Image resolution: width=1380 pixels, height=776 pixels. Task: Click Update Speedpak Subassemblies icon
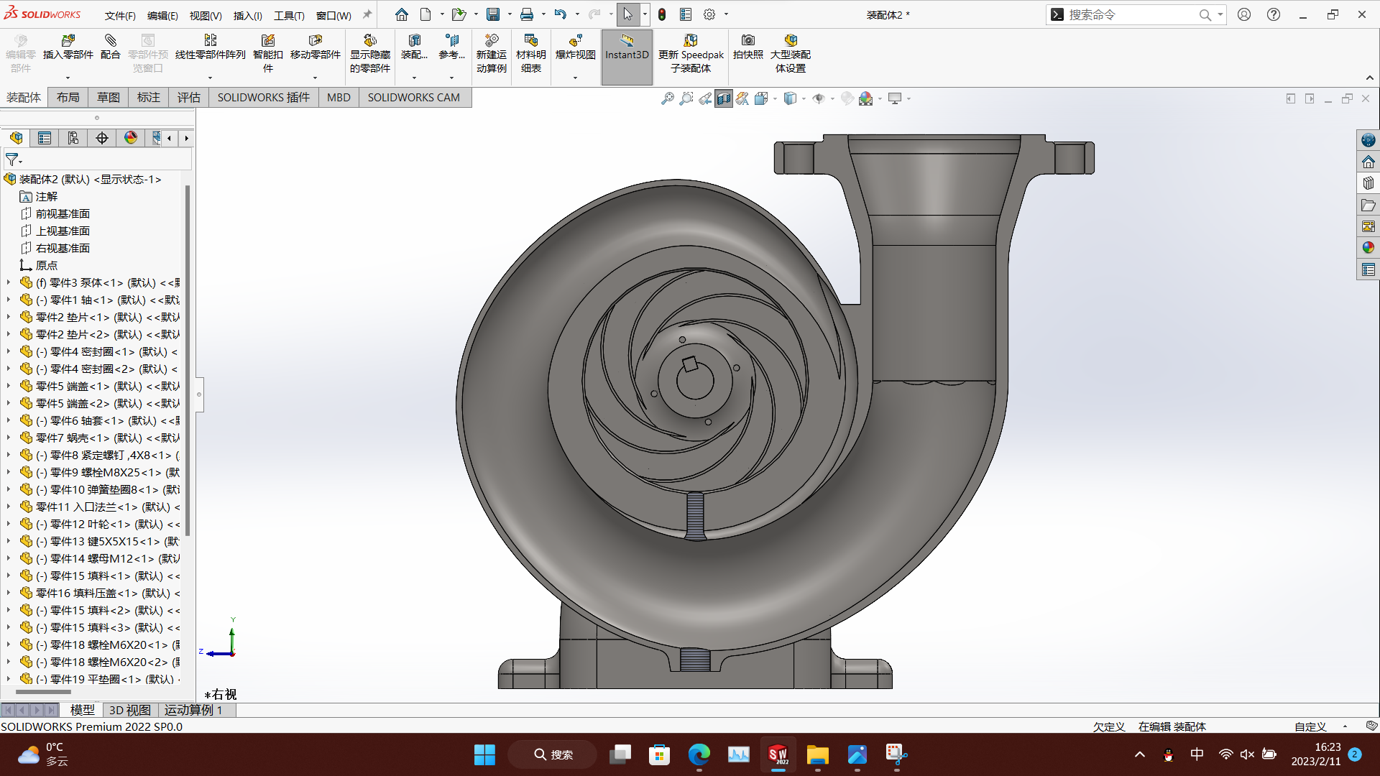pyautogui.click(x=691, y=53)
